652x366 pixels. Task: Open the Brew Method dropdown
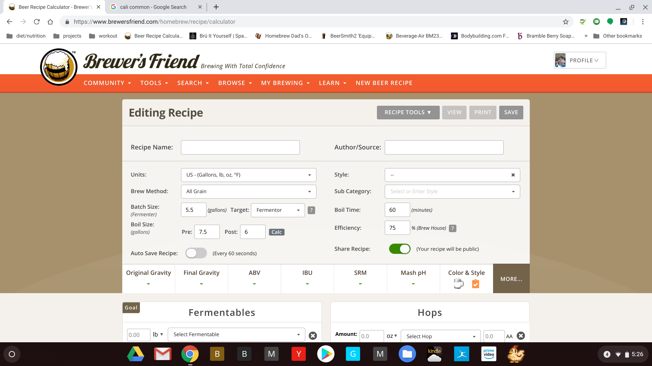pyautogui.click(x=249, y=191)
